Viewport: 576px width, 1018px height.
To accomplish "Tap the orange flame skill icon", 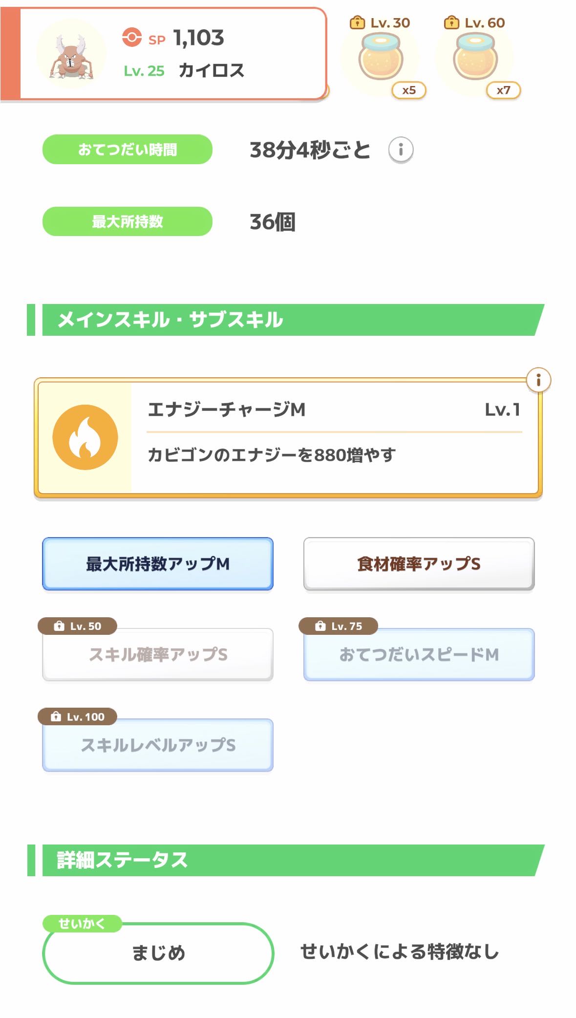I will 85,437.
